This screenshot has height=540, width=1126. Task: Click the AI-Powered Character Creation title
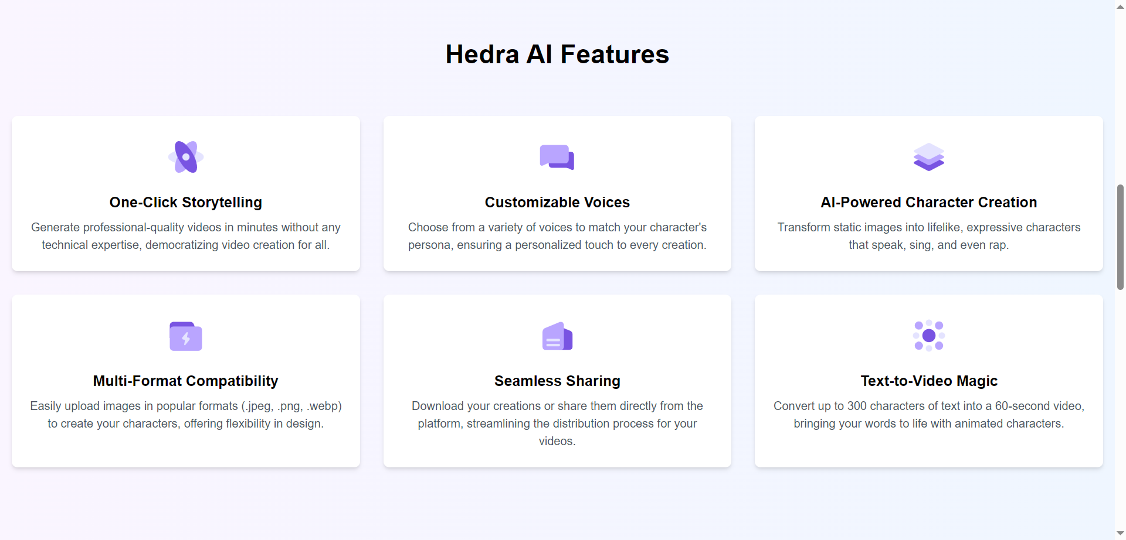click(929, 202)
